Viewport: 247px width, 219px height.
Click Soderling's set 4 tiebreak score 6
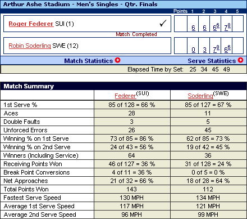227,49
